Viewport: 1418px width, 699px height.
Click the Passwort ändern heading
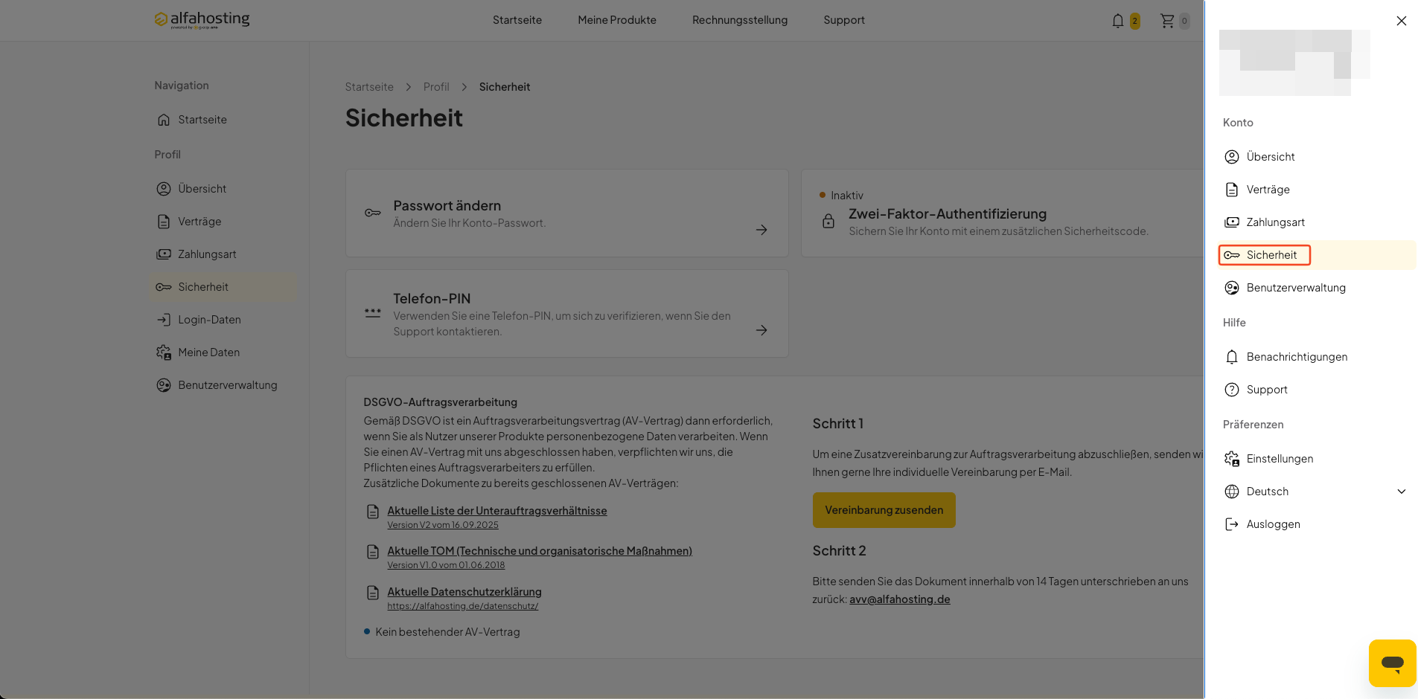click(447, 206)
